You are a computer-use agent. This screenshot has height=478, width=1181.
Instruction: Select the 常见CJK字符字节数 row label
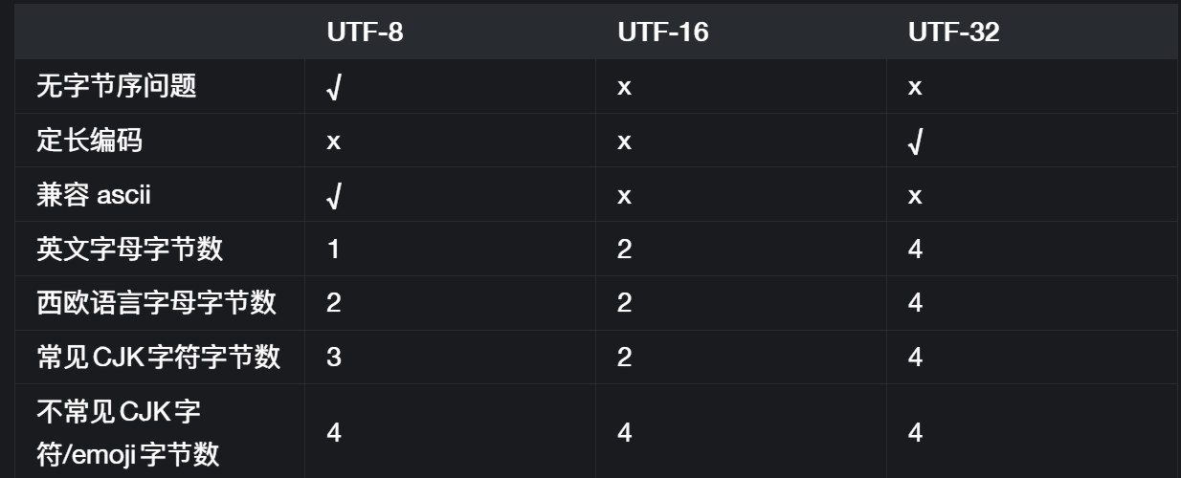(159, 358)
